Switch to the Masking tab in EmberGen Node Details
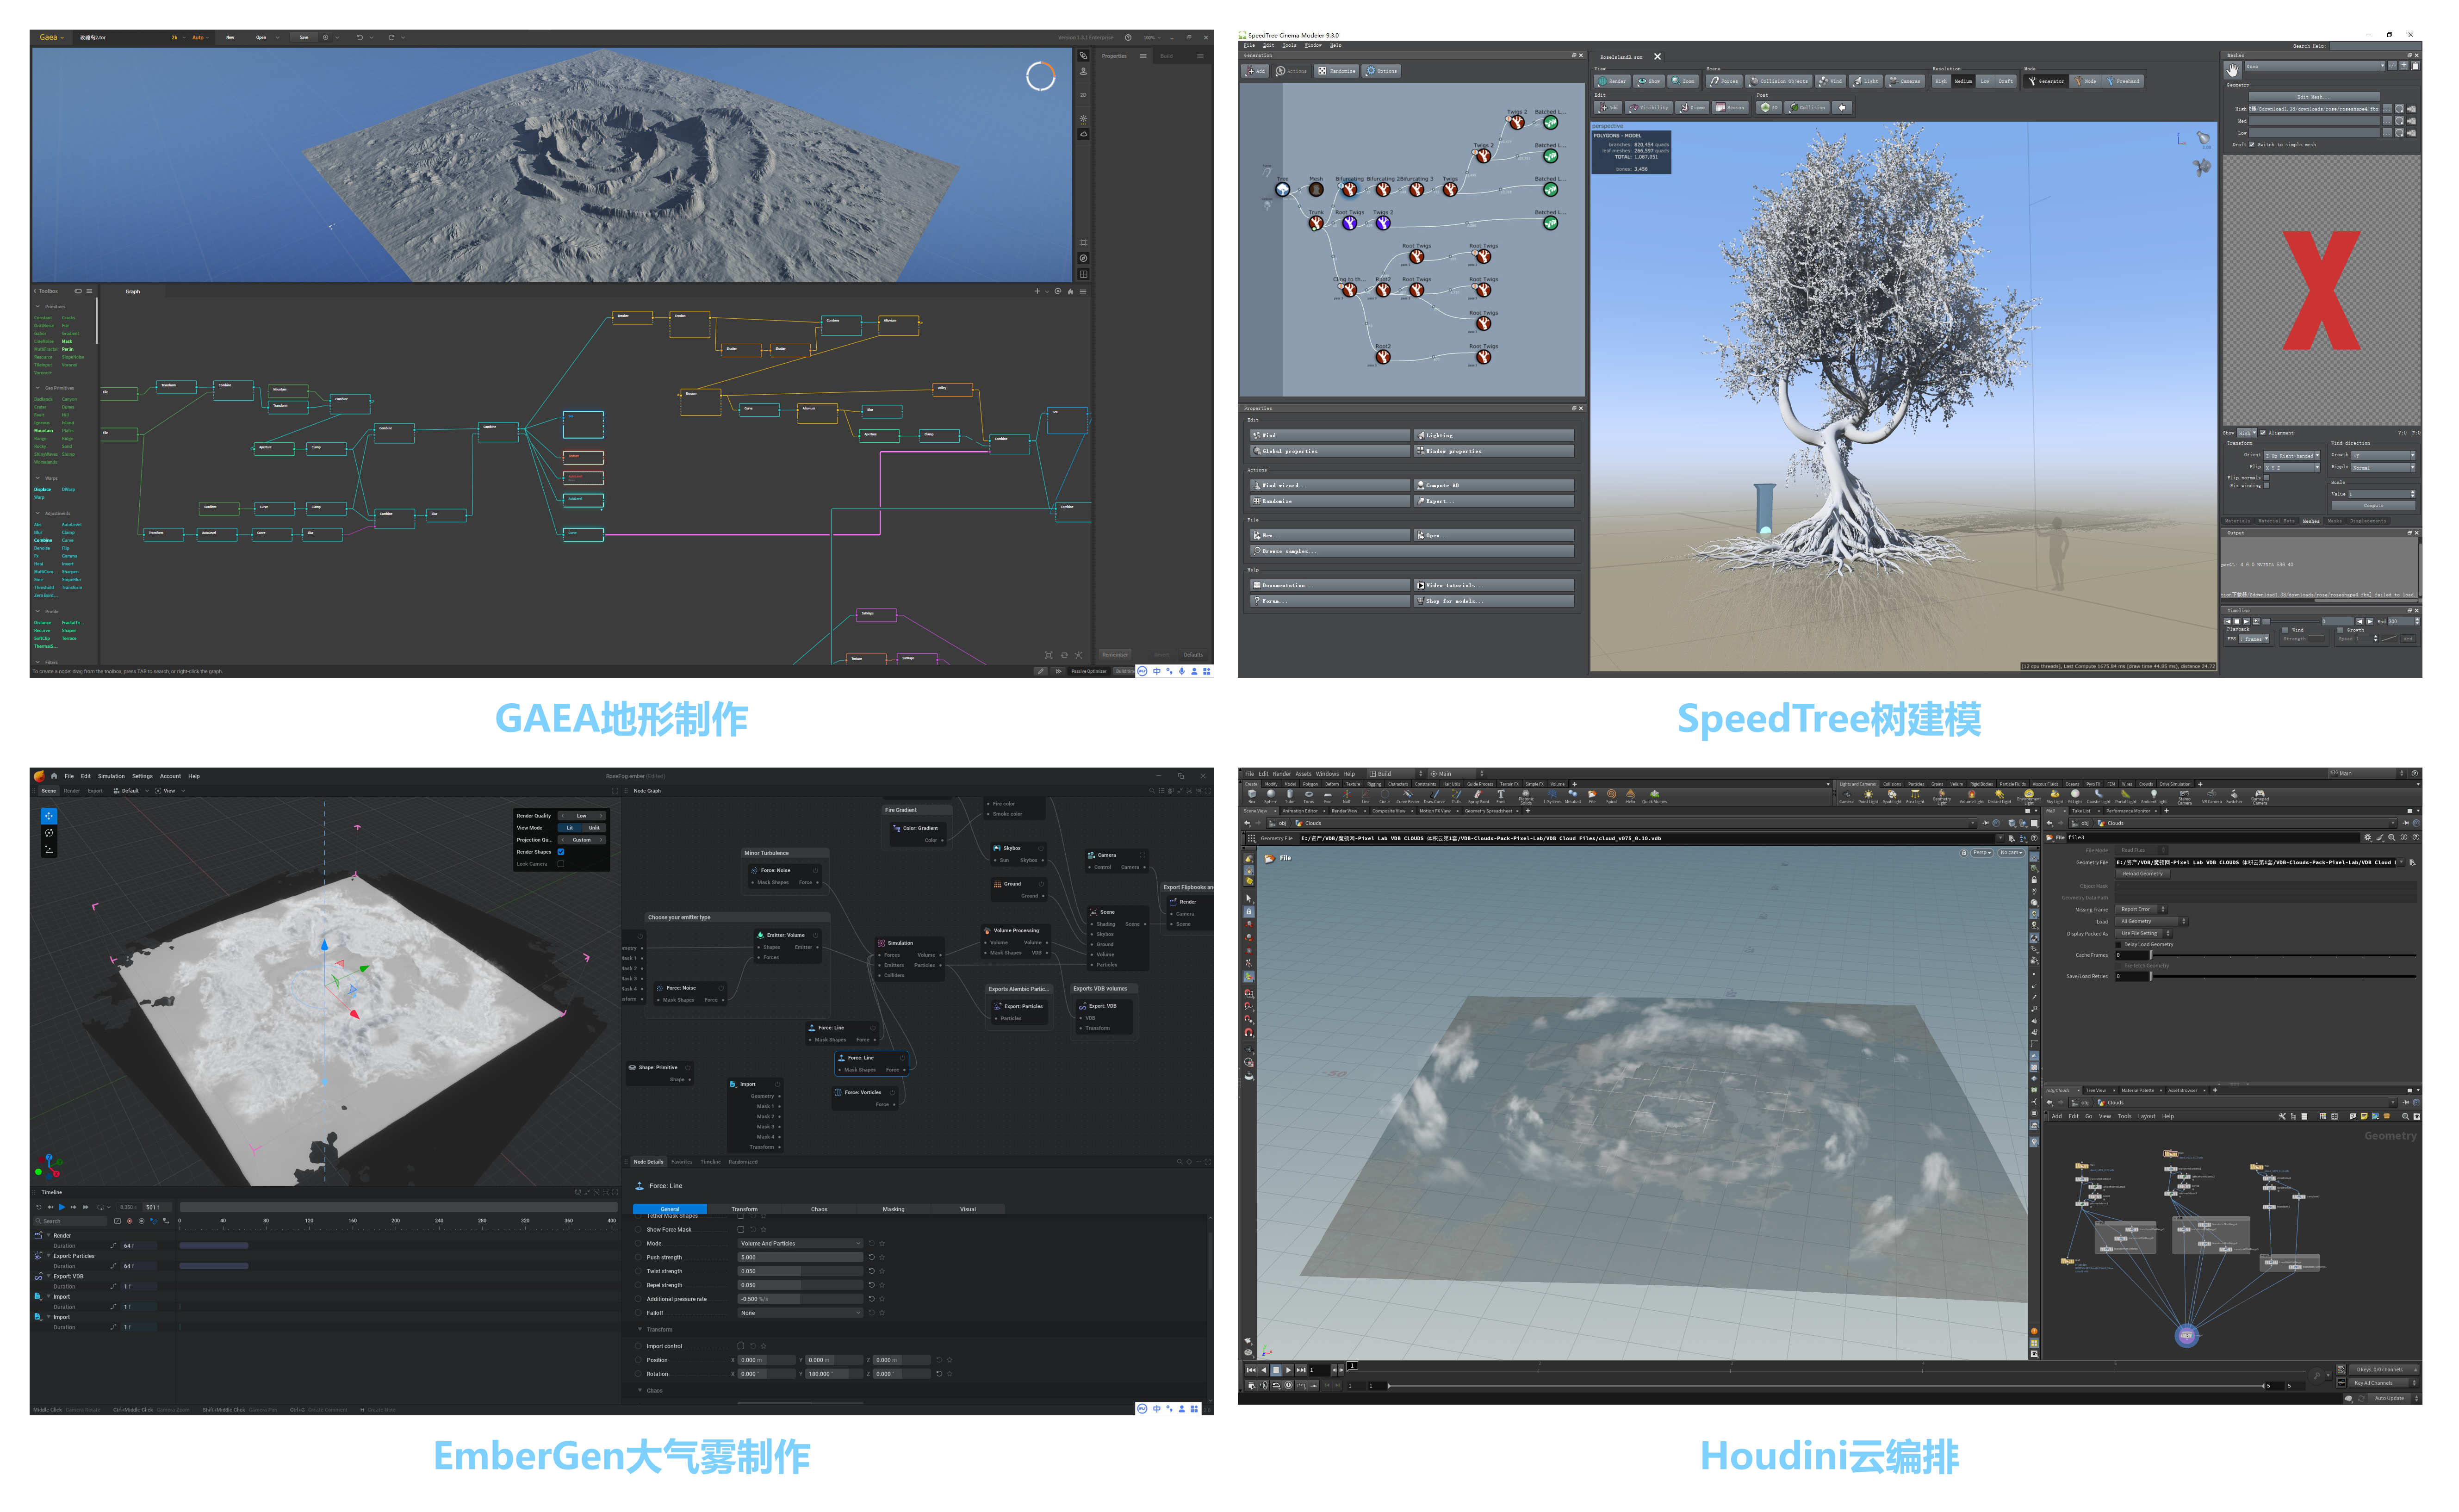Screen dimensions: 2459x1512 [x=894, y=1209]
